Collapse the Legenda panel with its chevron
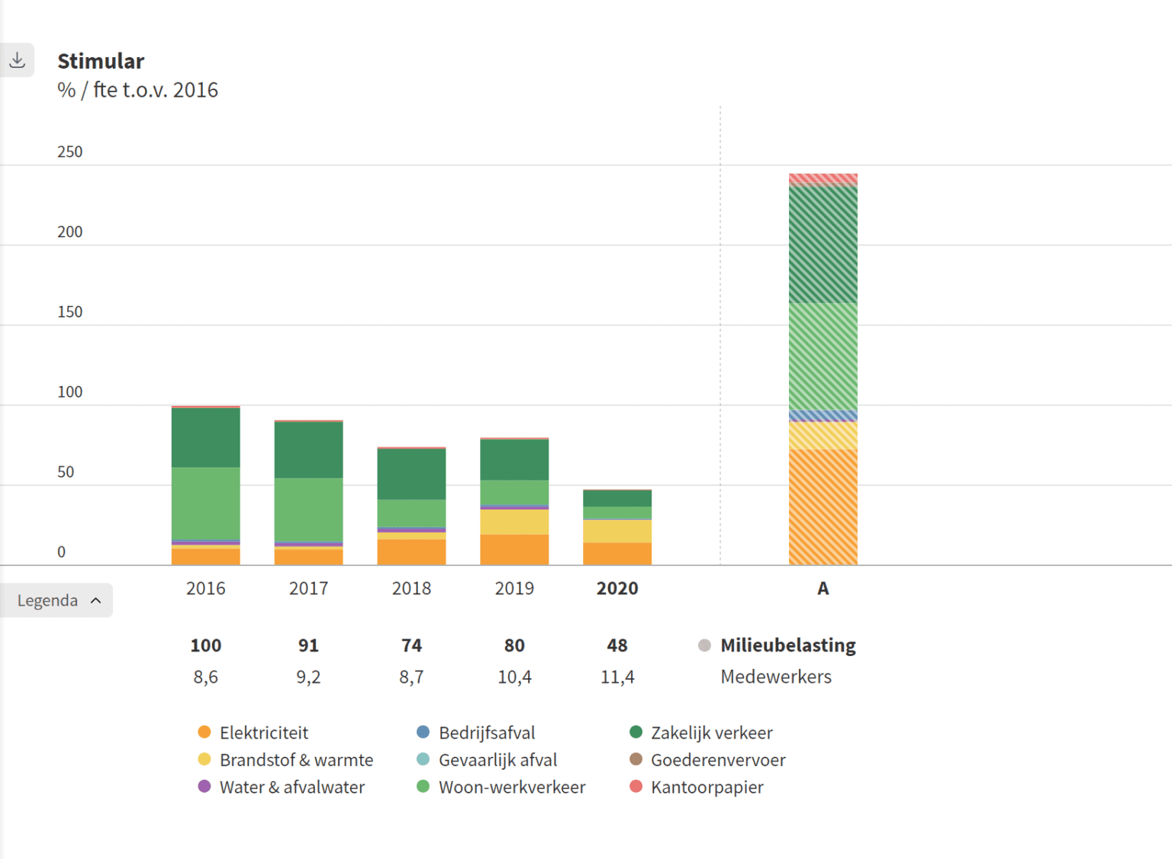This screenshot has width=1172, height=859. 97,600
